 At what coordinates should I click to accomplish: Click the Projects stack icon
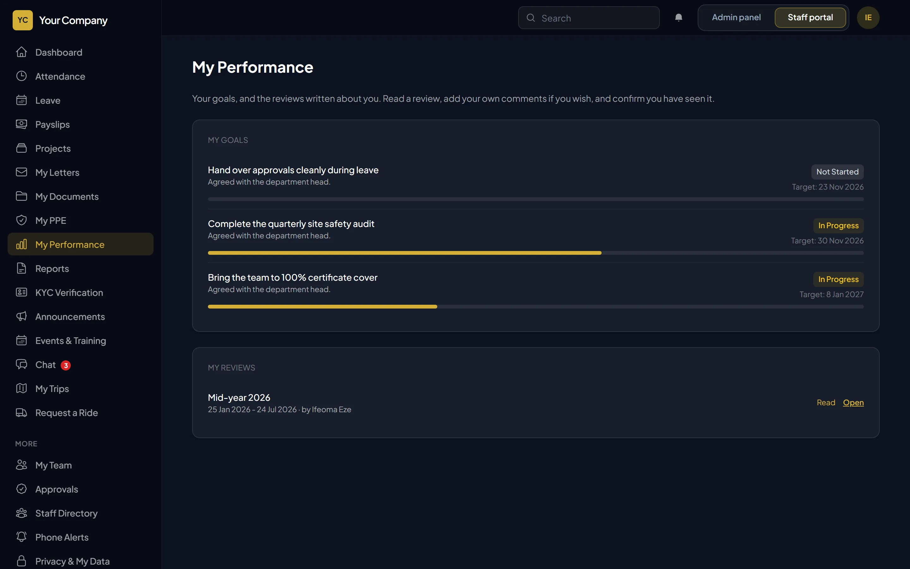click(x=21, y=148)
